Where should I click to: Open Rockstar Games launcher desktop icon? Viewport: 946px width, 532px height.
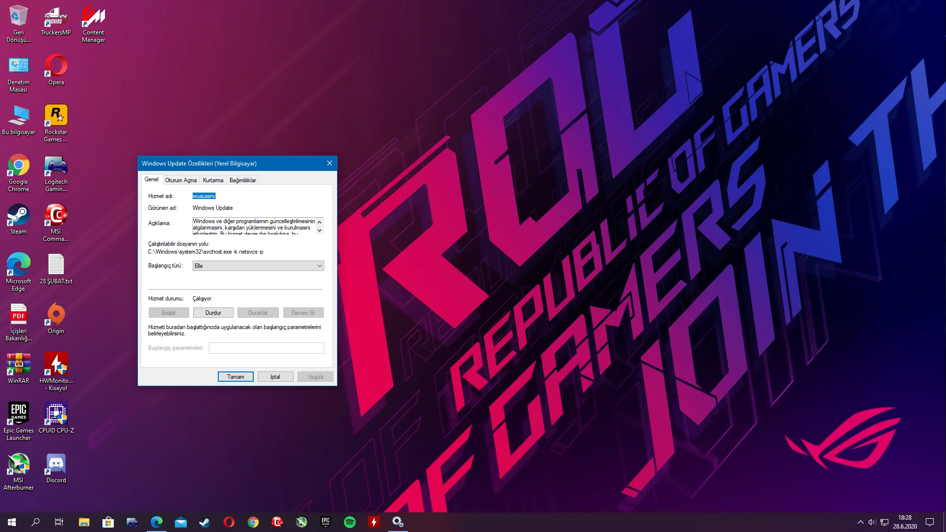[56, 123]
